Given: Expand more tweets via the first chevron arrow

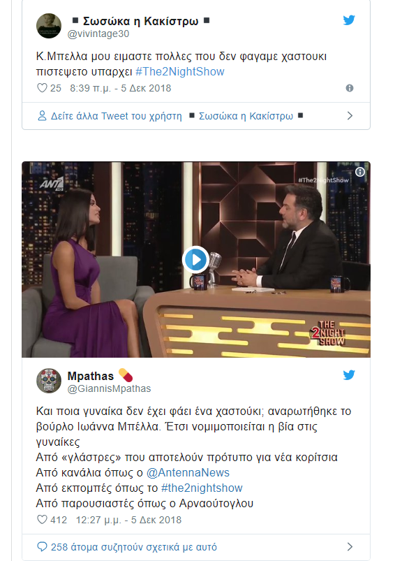Looking at the screenshot, I should (350, 116).
